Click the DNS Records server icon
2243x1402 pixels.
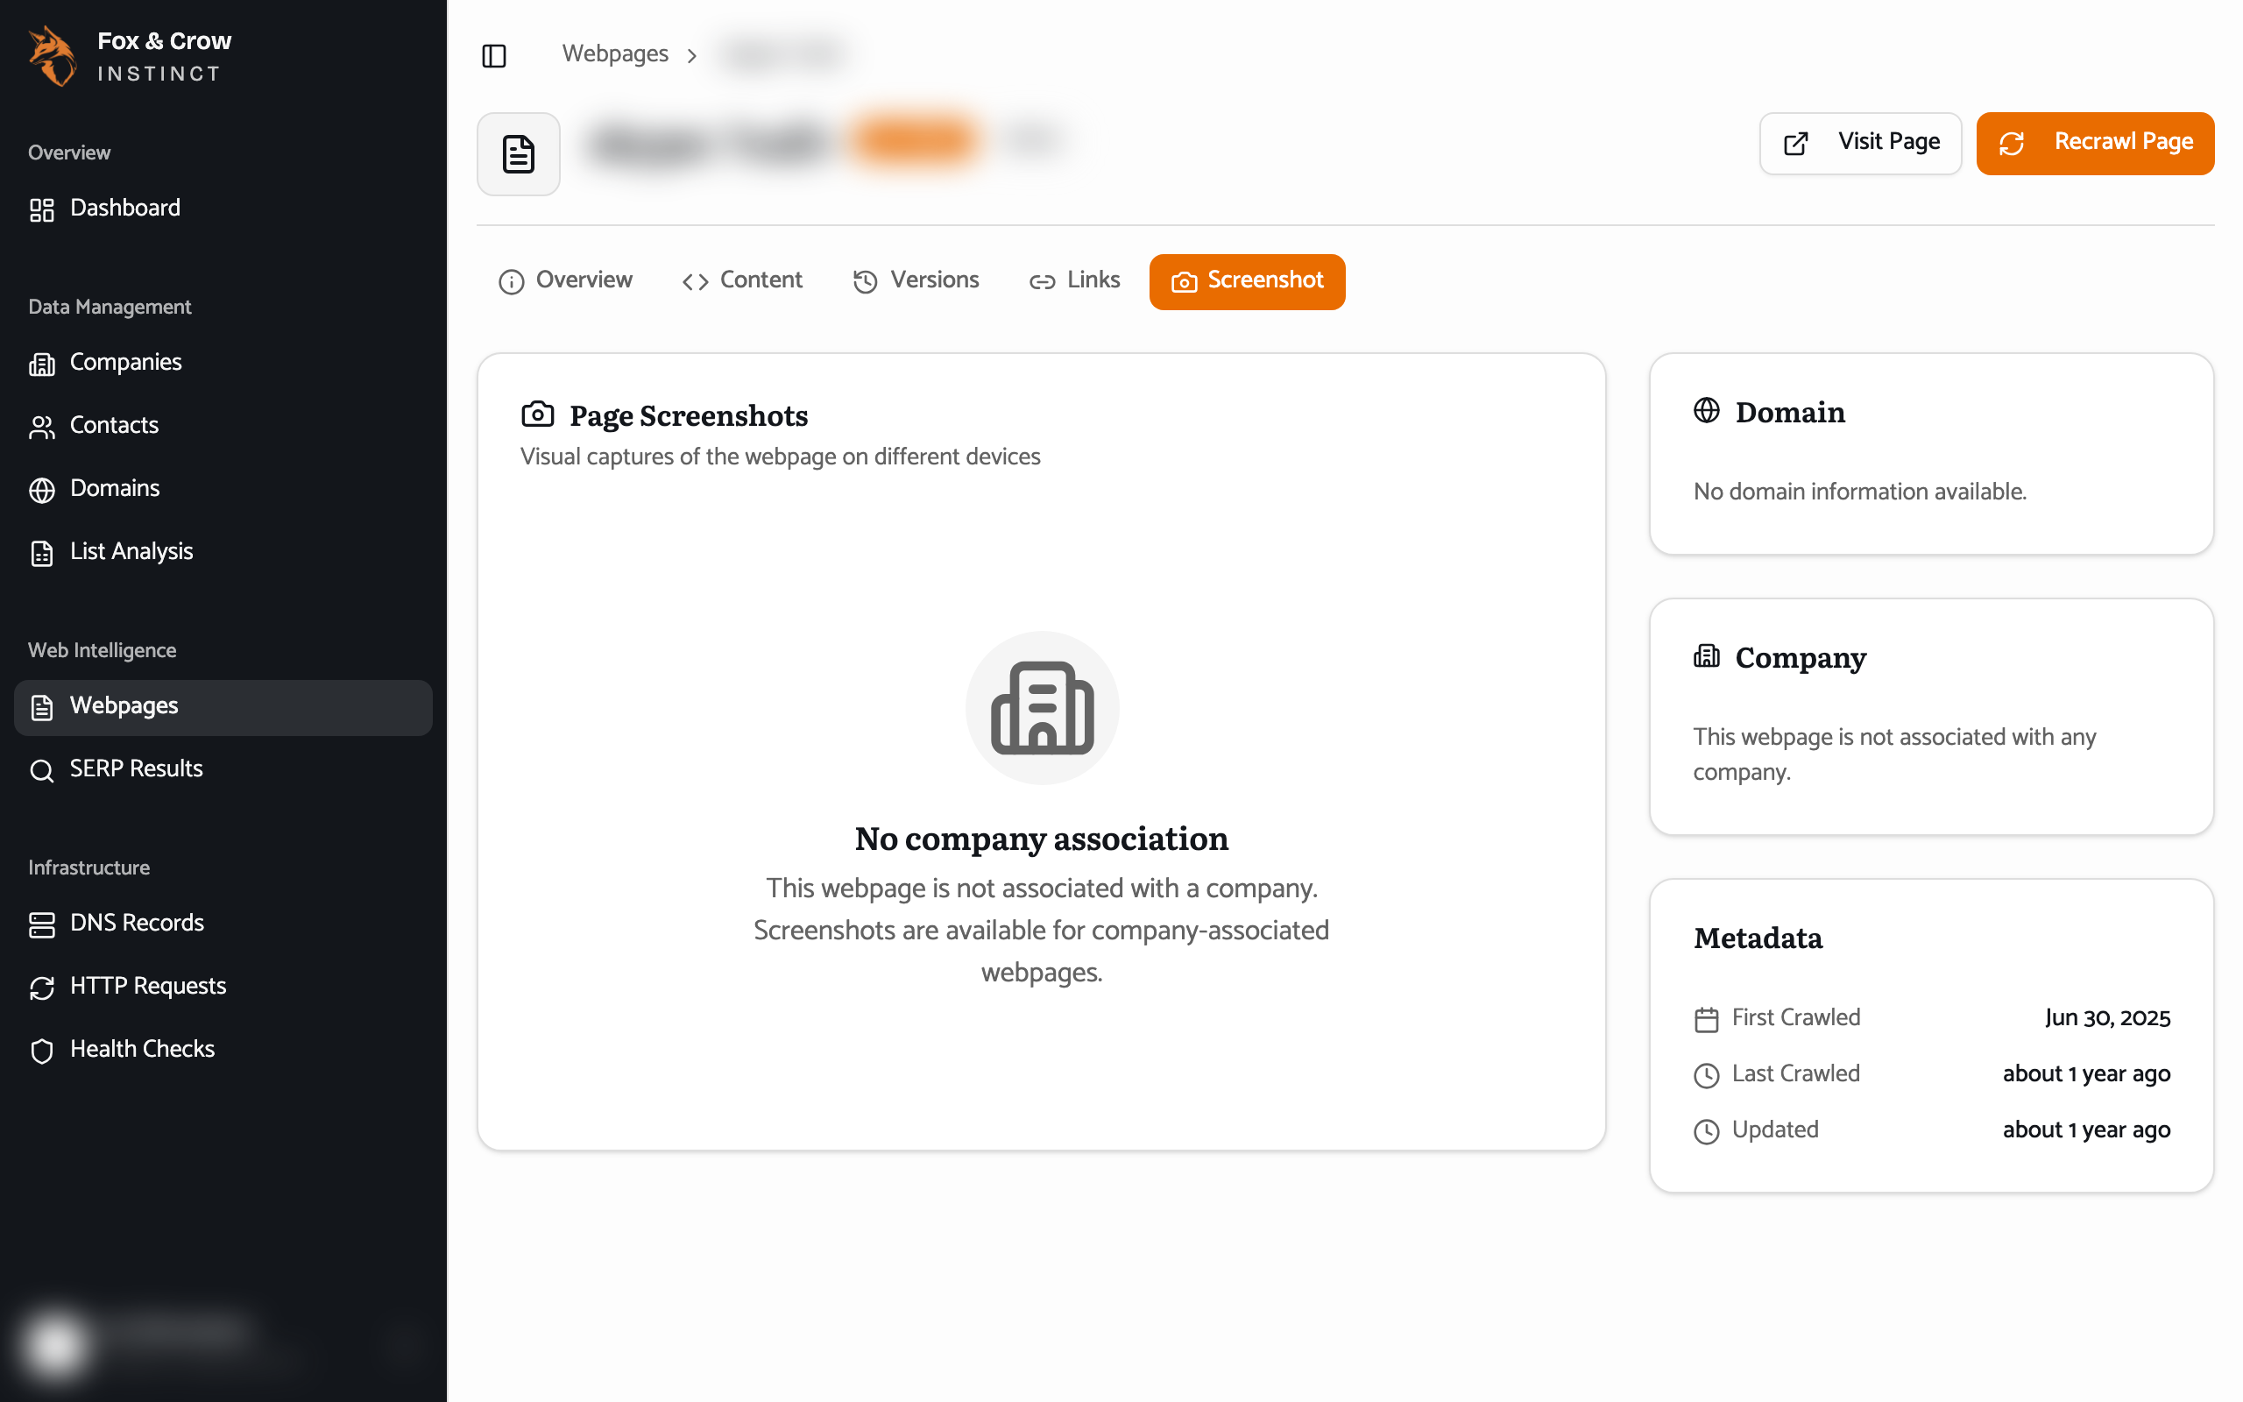42,924
